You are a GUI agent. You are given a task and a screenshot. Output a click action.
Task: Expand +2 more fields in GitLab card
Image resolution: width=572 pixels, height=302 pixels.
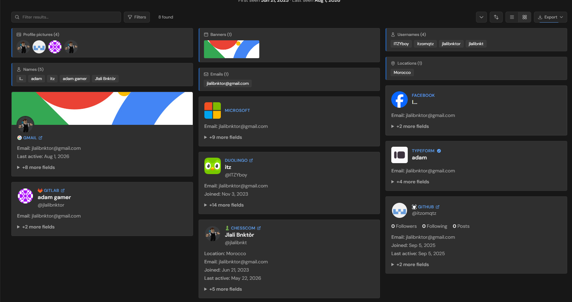(36, 227)
